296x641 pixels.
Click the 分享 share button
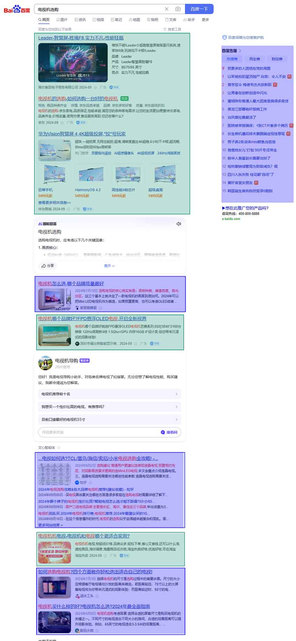click(48, 266)
